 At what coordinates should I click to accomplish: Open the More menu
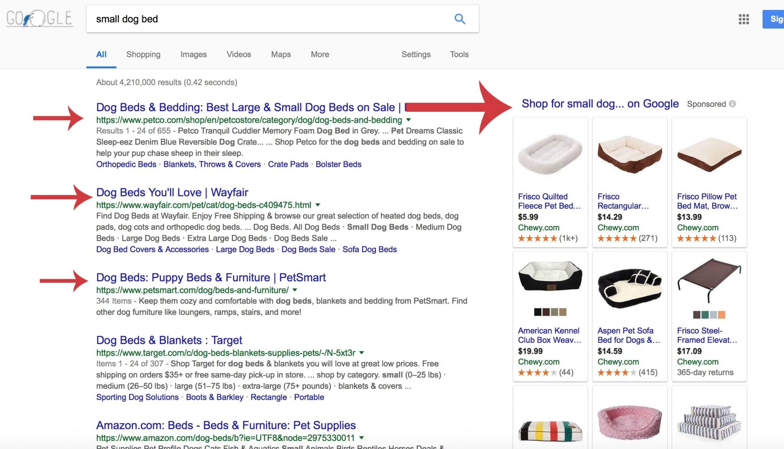click(x=320, y=54)
